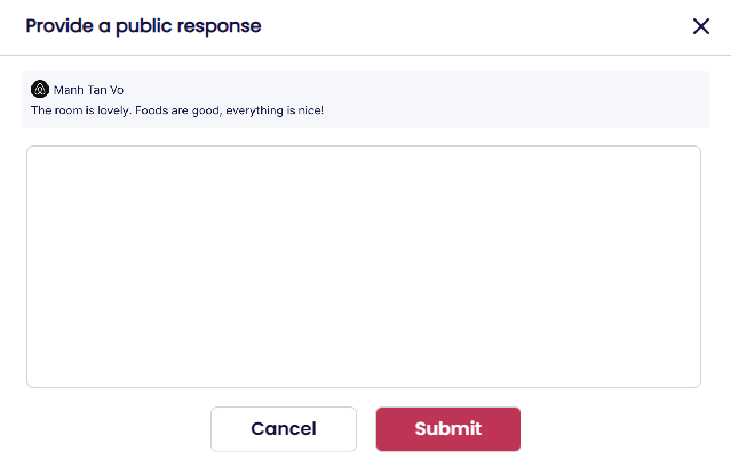Click the gray review card background

tap(515, 99)
